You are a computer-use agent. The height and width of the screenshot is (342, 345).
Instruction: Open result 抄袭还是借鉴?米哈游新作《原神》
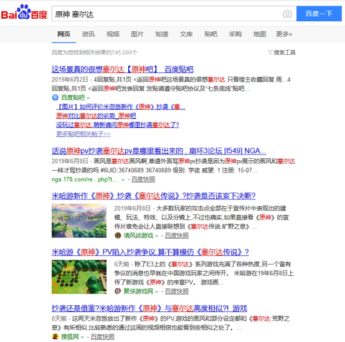149,308
